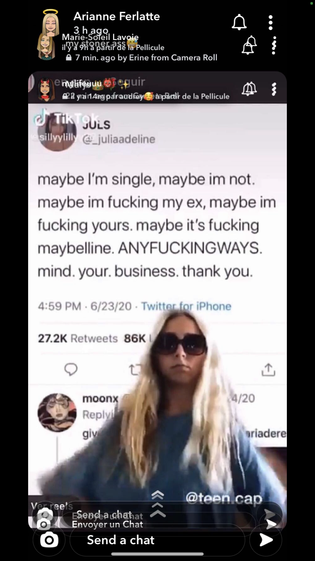Tap the Arianne Ferlatte name at top
The width and height of the screenshot is (315, 561).
point(117,16)
